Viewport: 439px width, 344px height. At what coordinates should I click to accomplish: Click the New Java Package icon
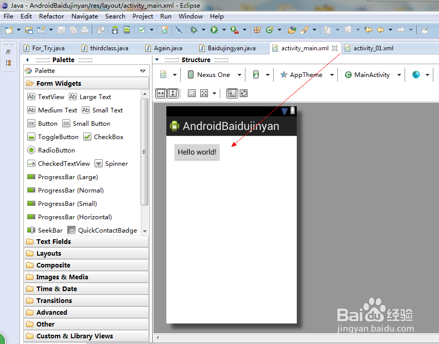[x=257, y=30]
